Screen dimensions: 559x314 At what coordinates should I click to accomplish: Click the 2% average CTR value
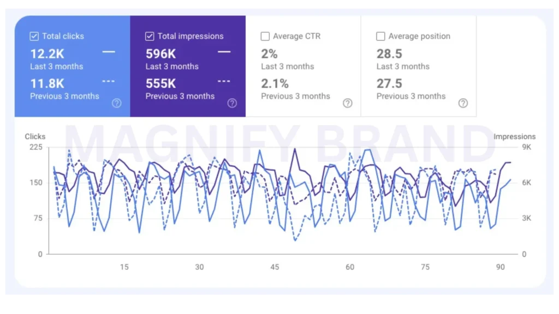(x=269, y=54)
